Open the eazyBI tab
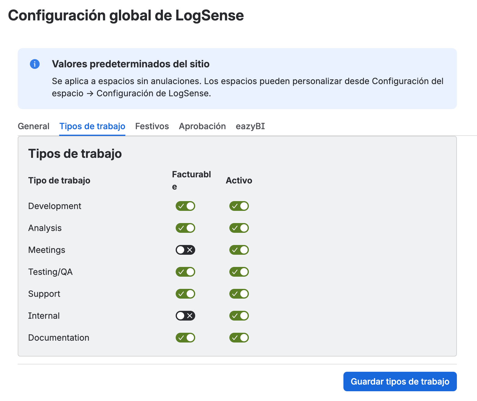 tap(250, 126)
